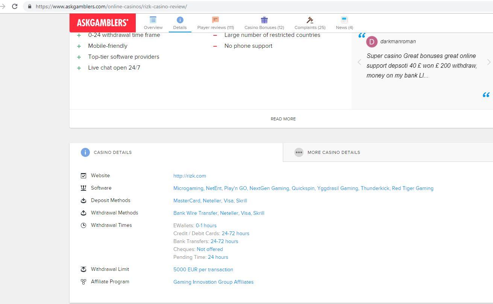Click the Pending Time 24 hours value
This screenshot has height=304, width=493.
[x=218, y=257]
